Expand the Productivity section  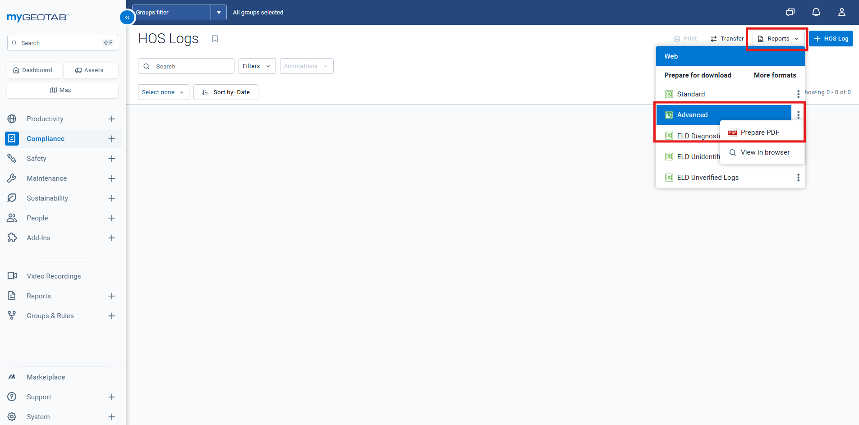tap(112, 119)
